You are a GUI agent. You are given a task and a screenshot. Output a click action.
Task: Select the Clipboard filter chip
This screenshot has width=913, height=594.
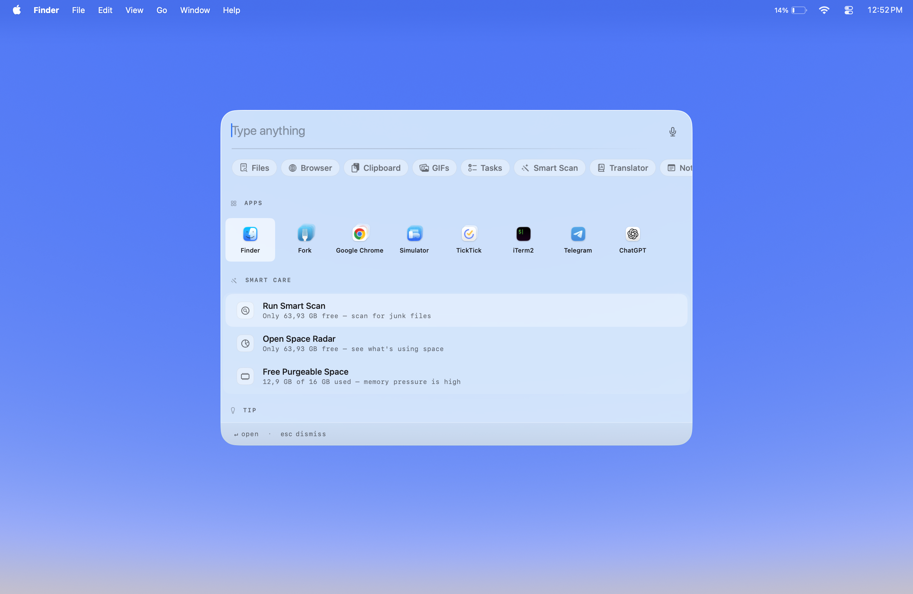point(376,168)
